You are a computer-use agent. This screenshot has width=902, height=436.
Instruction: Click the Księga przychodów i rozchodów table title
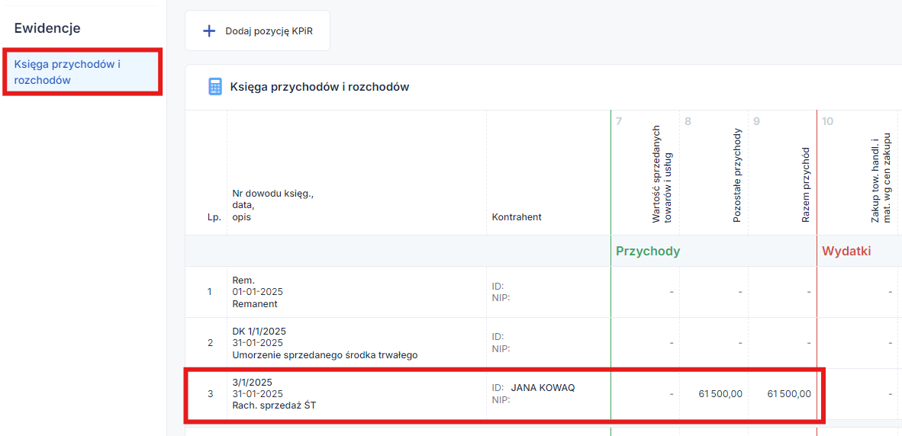319,88
